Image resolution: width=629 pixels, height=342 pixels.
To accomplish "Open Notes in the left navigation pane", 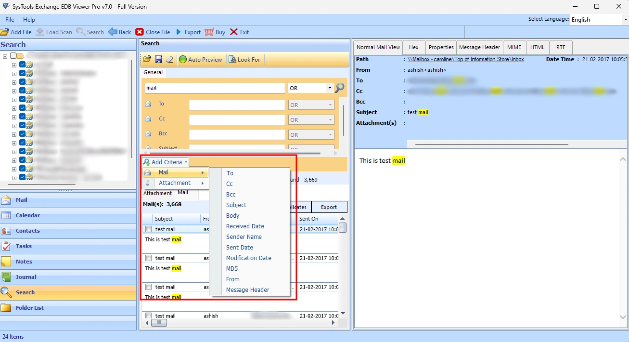I will pos(68,262).
